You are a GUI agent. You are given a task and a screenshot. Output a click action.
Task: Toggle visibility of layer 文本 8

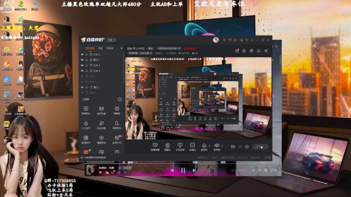coord(82,71)
